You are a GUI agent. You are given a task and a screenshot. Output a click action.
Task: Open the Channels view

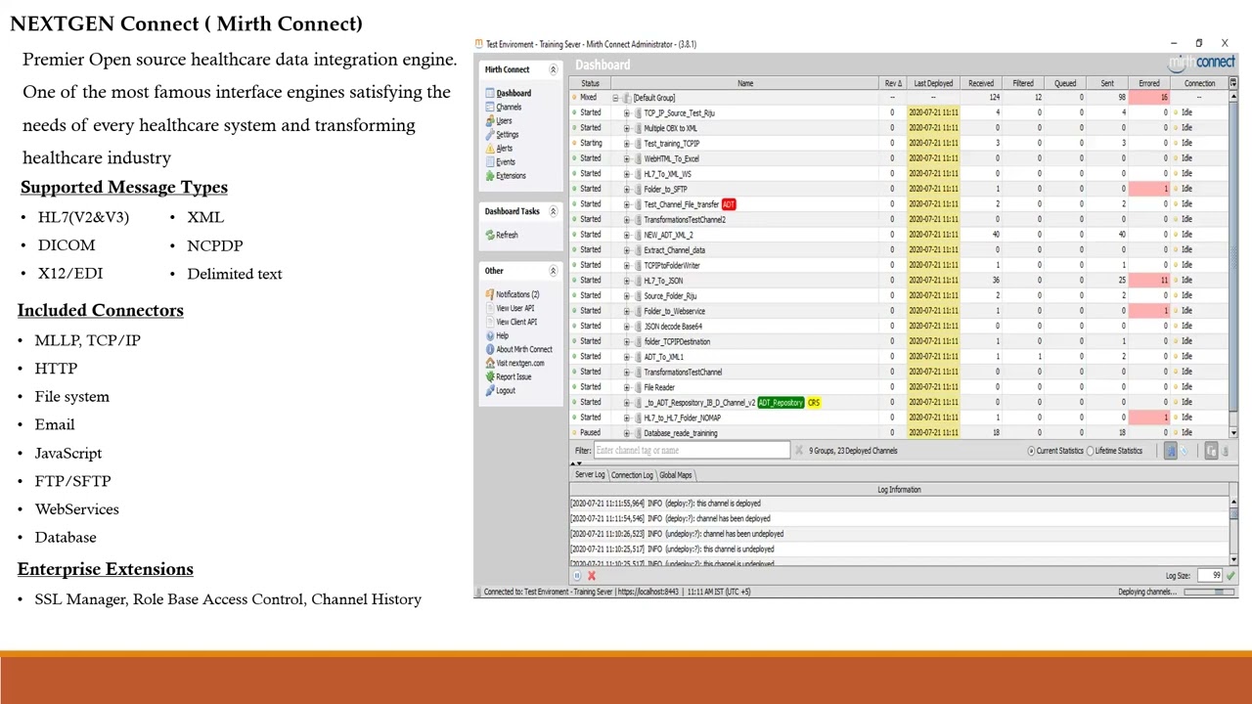tap(505, 107)
